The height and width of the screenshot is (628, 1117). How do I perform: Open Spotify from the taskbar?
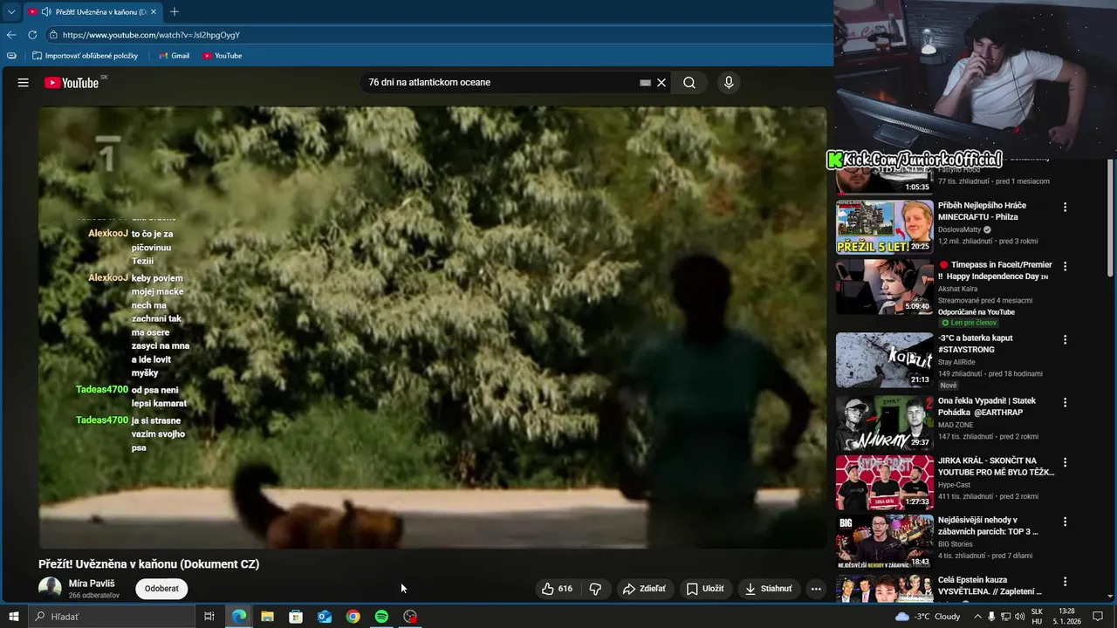pyautogui.click(x=381, y=617)
